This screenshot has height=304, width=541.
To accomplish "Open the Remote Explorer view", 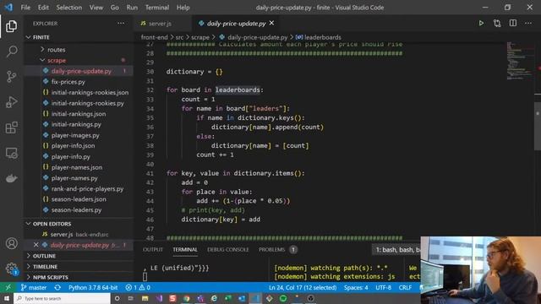I will [x=11, y=153].
